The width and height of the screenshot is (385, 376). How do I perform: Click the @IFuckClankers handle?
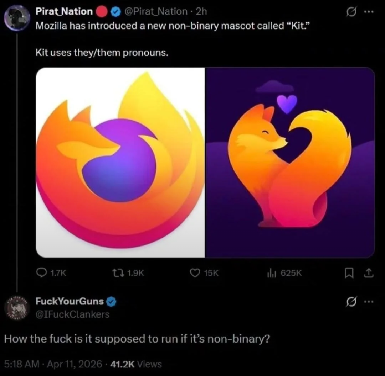click(72, 314)
